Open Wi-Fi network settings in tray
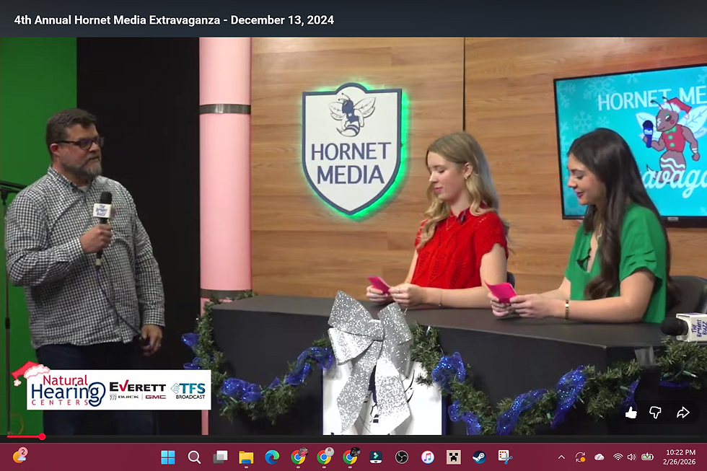Screen dimensions: 707x471 click(618, 457)
